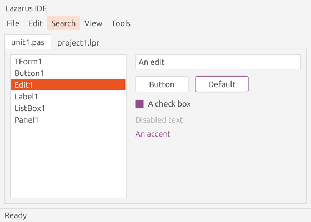This screenshot has height=222, width=311.
Task: Select Button1 in the list
Action: pyautogui.click(x=68, y=73)
